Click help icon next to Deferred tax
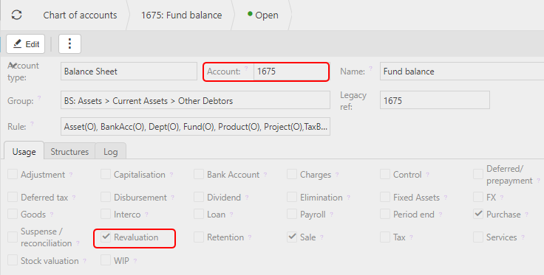This screenshot has width=544, height=275. pos(74,198)
